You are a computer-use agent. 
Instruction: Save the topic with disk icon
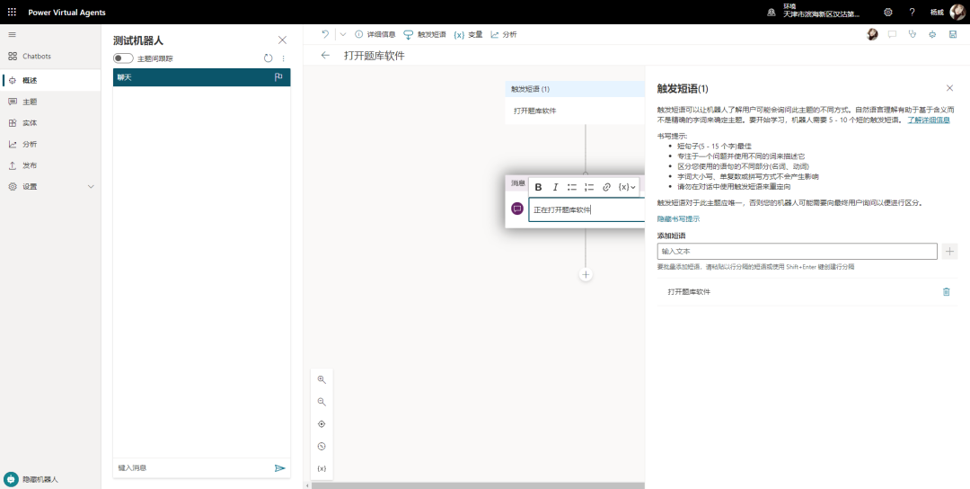[x=953, y=35]
